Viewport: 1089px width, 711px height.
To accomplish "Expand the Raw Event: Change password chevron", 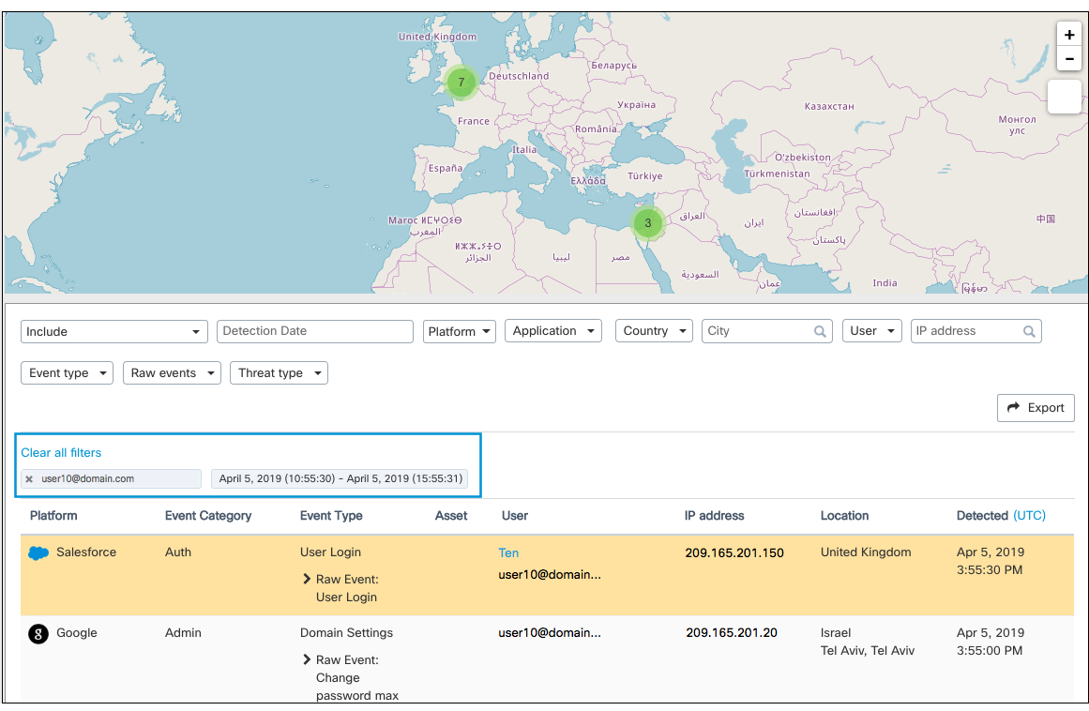I will pyautogui.click(x=307, y=659).
